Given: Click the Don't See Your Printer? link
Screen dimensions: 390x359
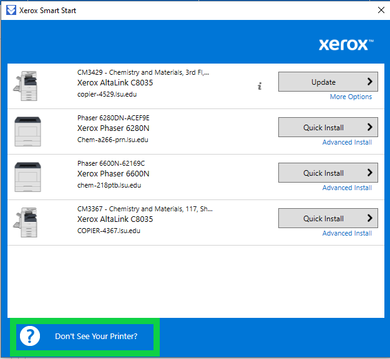Looking at the screenshot, I should coord(96,337).
